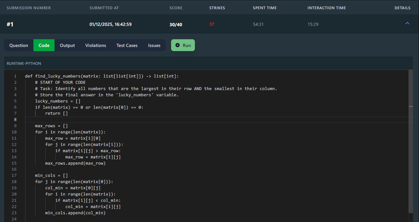Click the spent time 54:31
Screen dimensions: 419x222
tap(258, 24)
